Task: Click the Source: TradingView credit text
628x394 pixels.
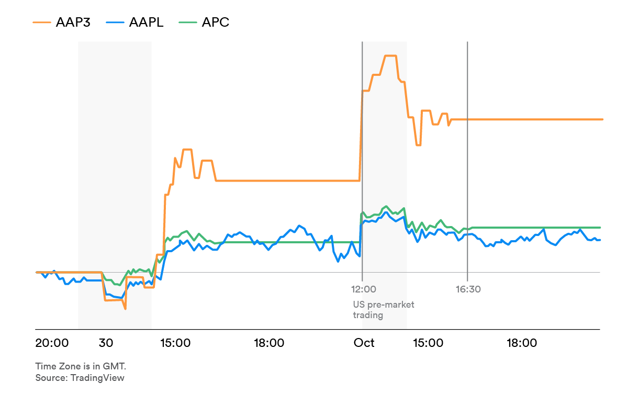Action: pos(80,378)
